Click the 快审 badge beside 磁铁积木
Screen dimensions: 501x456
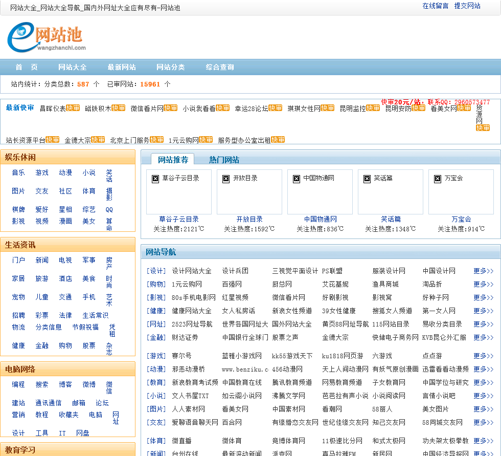(x=118, y=108)
